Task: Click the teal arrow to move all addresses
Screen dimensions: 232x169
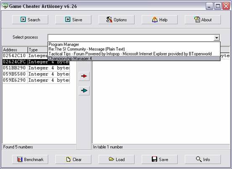Action: point(84,90)
